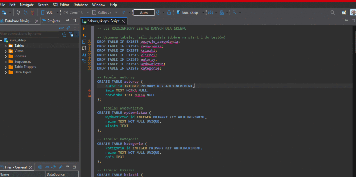The width and height of the screenshot is (356, 177).
Task: Click the Link with Editor icon in navigator
Action: [68, 28]
